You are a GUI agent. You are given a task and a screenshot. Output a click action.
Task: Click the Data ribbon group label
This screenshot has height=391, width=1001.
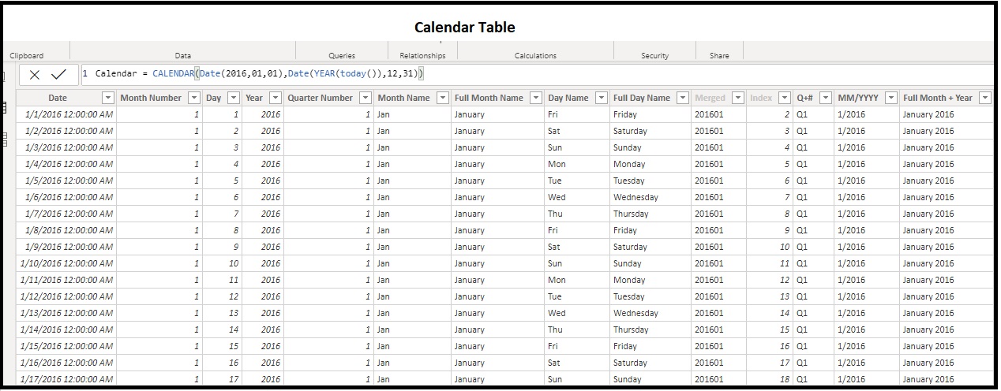[x=183, y=55]
